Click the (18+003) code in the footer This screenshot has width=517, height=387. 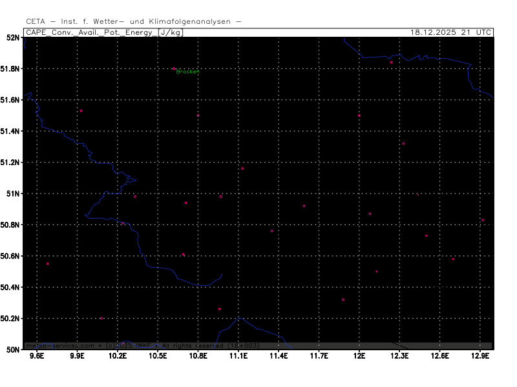pos(242,346)
